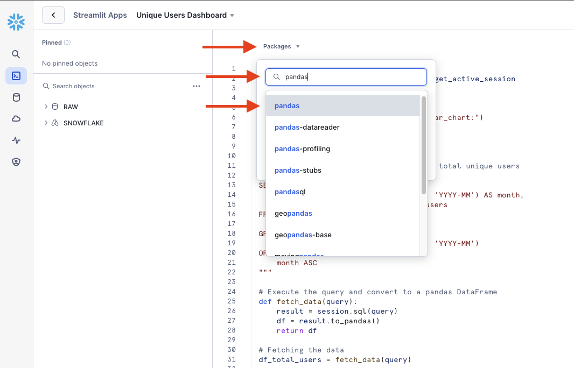Open the Packages dropdown
Screen dimensions: 574x368
[281, 46]
